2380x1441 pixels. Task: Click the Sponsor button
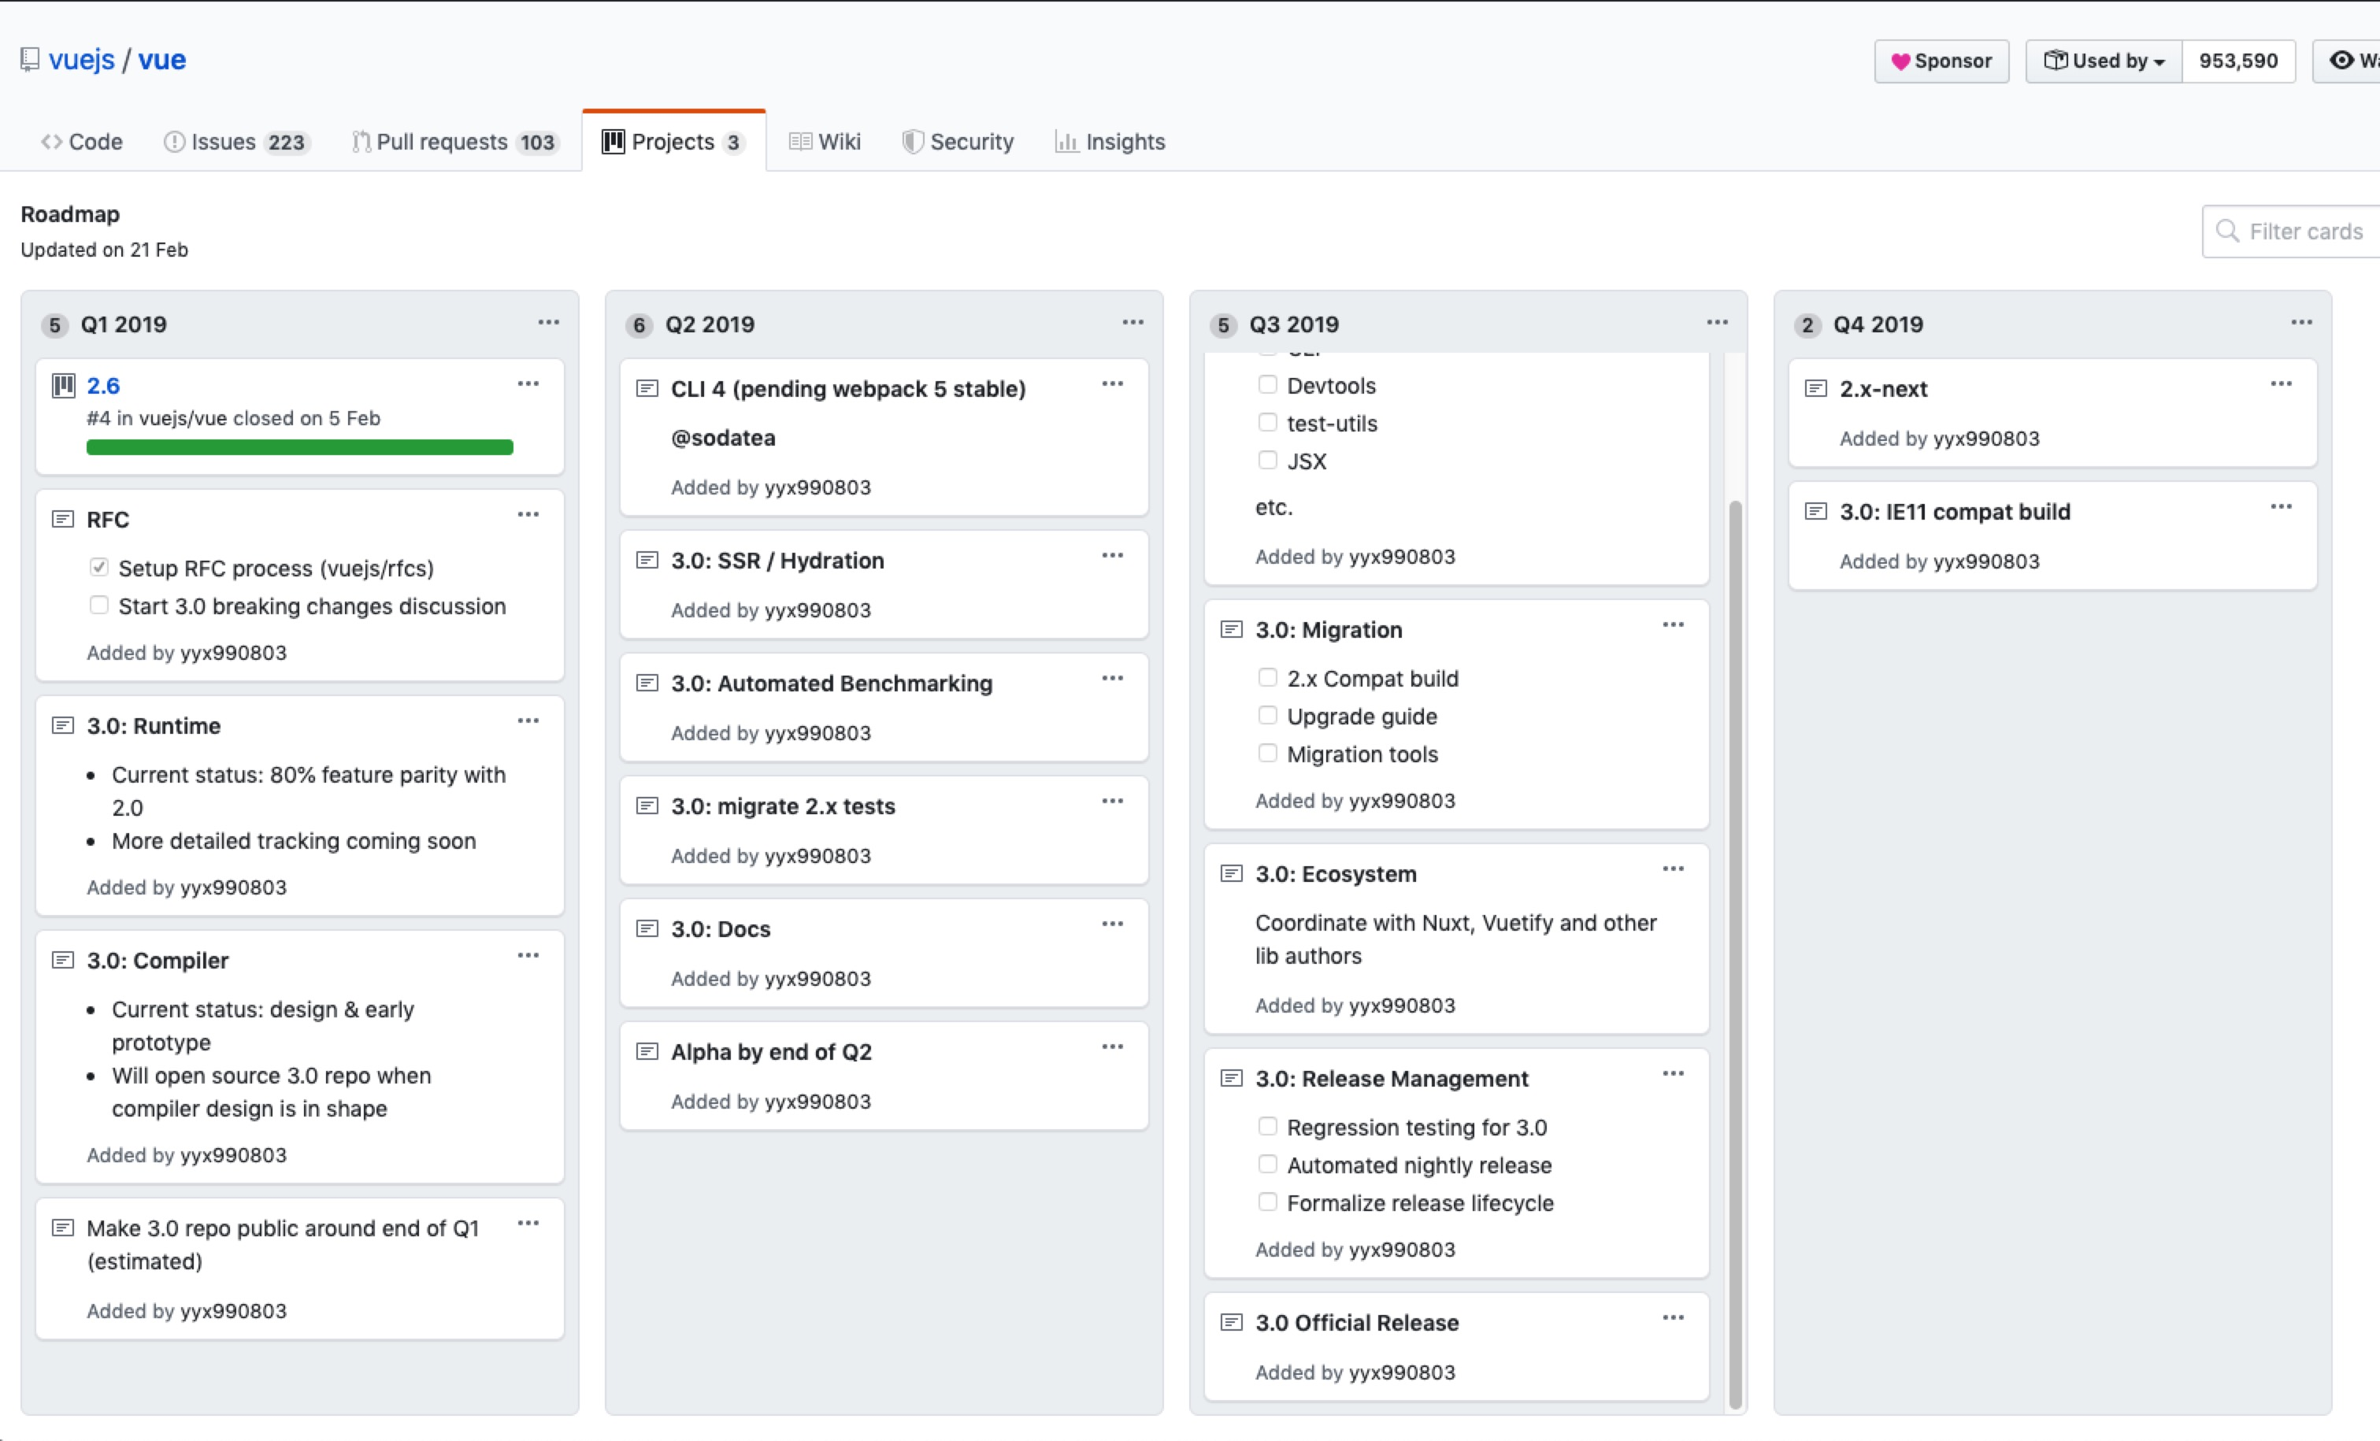[1941, 61]
